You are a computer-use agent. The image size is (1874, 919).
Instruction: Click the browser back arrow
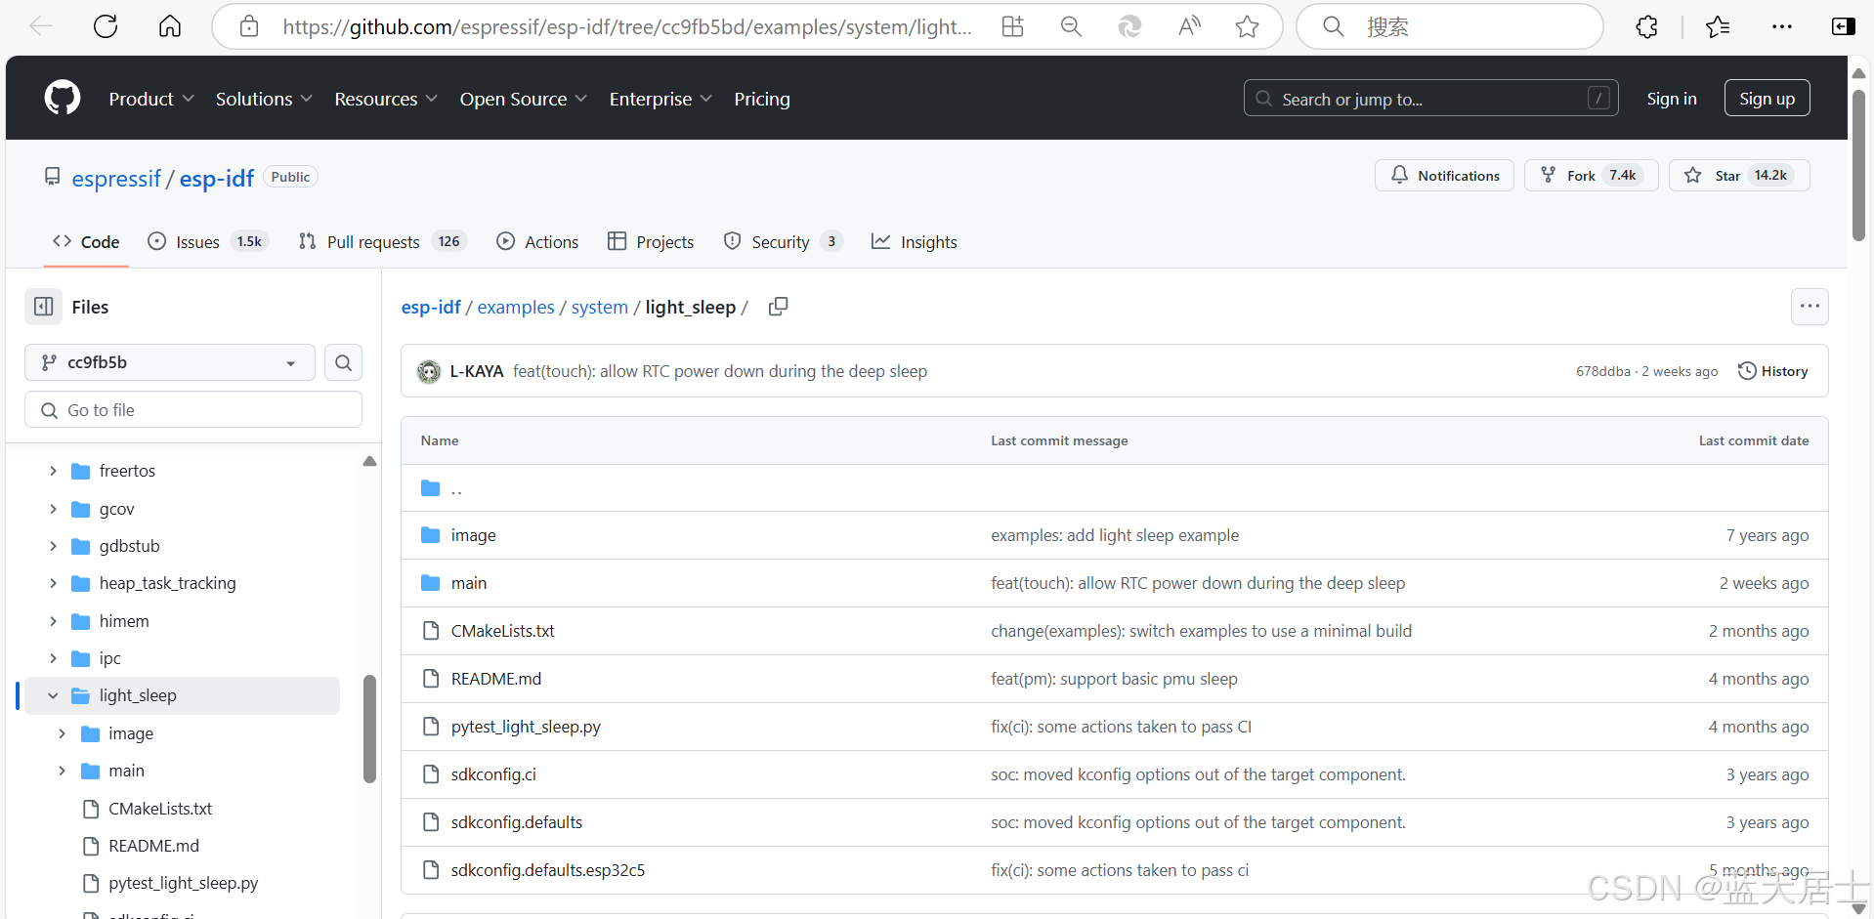coord(41,26)
